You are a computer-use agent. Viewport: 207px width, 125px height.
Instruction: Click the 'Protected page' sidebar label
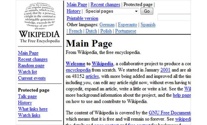pos(34,90)
